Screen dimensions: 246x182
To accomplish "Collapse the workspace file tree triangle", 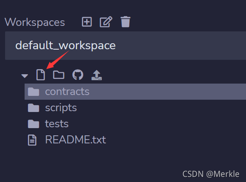I will [25, 76].
